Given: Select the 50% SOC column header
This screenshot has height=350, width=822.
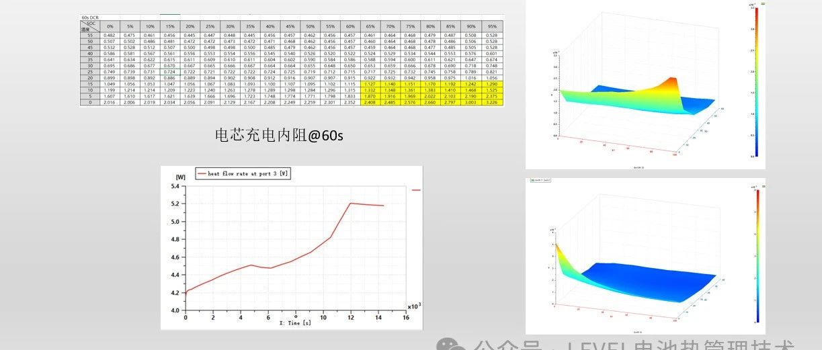Looking at the screenshot, I should click(x=310, y=26).
